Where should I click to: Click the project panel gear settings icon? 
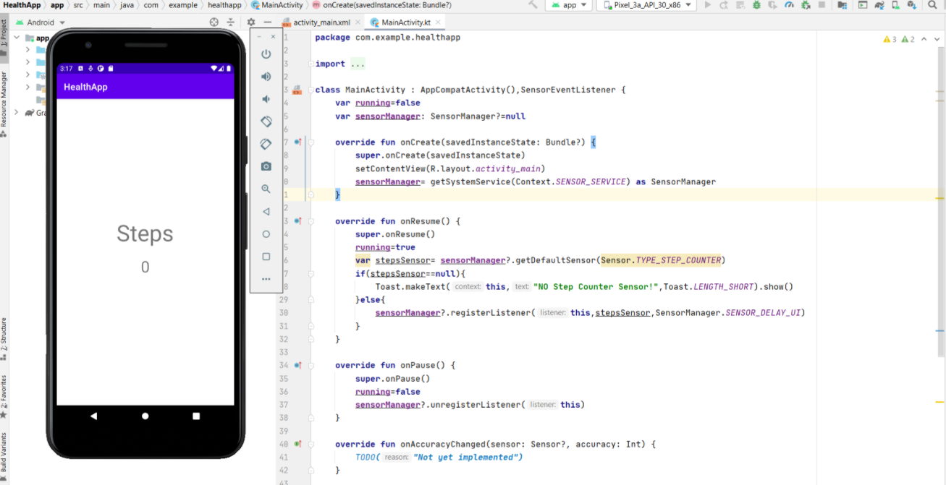pos(250,22)
